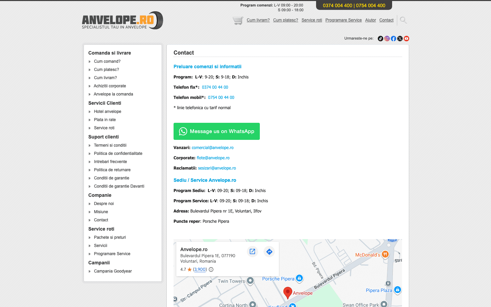Open the Facebook social icon
Screen dimensions: 491x307
[393, 39]
